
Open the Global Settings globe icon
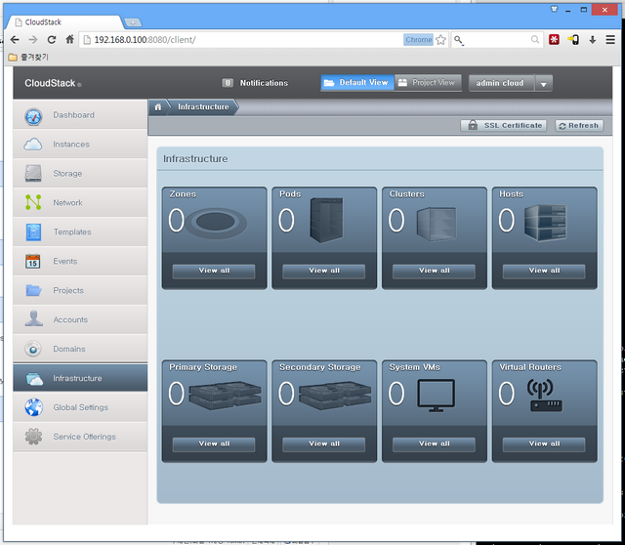(33, 407)
